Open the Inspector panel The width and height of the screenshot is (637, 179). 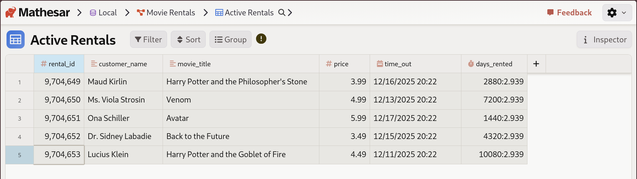[604, 40]
